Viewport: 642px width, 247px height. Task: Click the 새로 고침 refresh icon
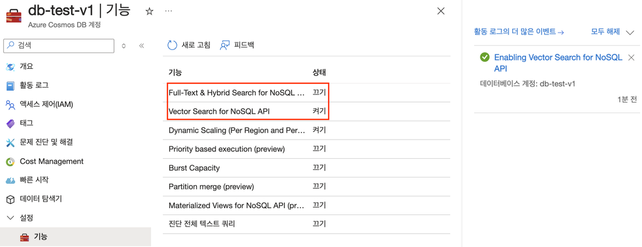pyautogui.click(x=172, y=45)
